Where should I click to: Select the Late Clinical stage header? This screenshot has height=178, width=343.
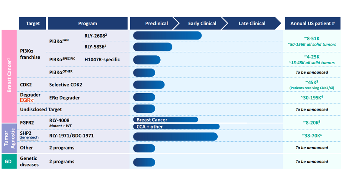pos(252,23)
